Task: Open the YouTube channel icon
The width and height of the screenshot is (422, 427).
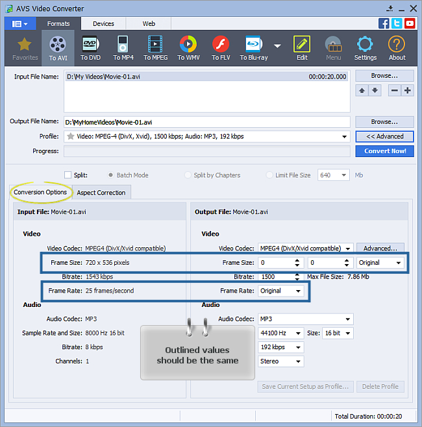Action: (x=410, y=23)
